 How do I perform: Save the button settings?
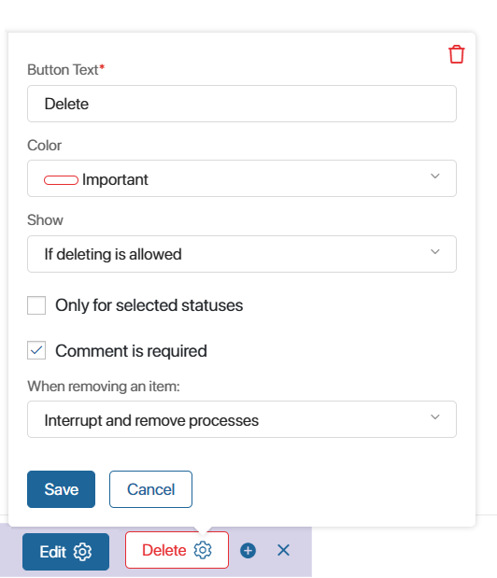(62, 489)
